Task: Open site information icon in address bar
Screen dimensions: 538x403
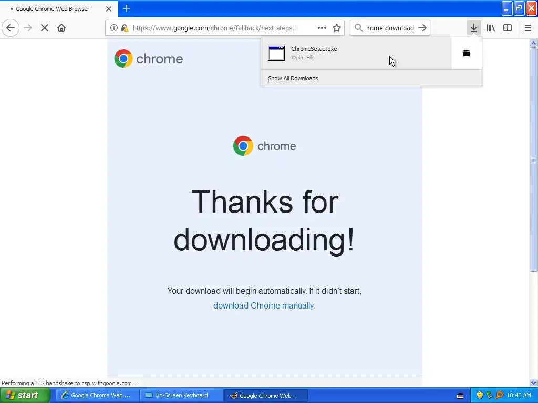Action: [113, 28]
